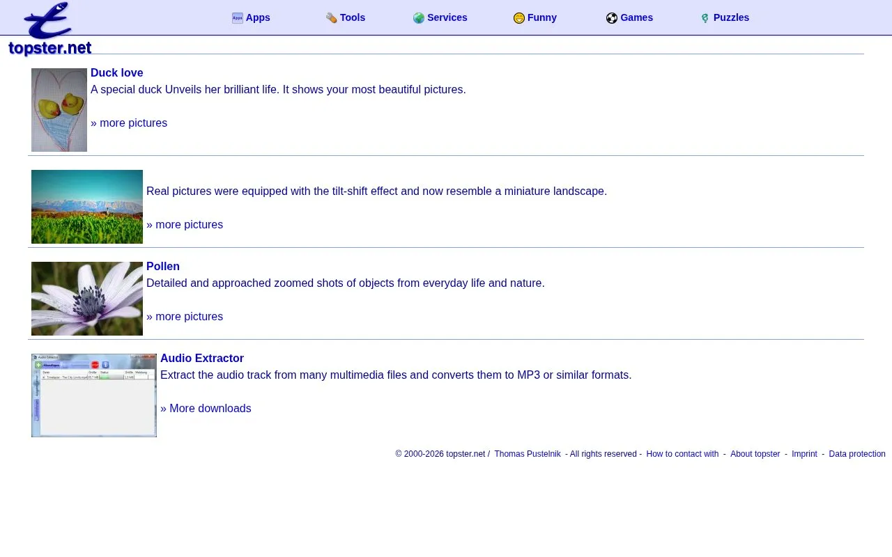Open the Duck love title link

(117, 72)
